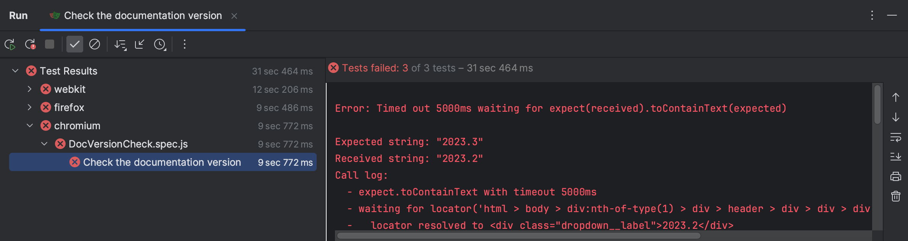Expand the firefox test node
The height and width of the screenshot is (241, 908).
(29, 108)
